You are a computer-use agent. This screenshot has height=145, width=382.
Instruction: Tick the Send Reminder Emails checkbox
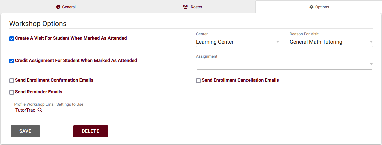(x=12, y=92)
